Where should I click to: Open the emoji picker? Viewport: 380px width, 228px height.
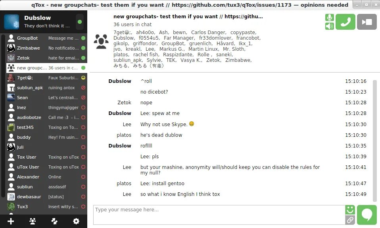[x=350, y=210]
